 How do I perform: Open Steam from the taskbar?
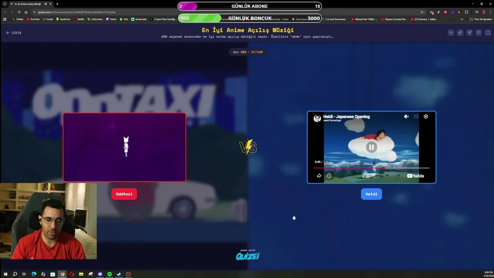[x=119, y=274]
